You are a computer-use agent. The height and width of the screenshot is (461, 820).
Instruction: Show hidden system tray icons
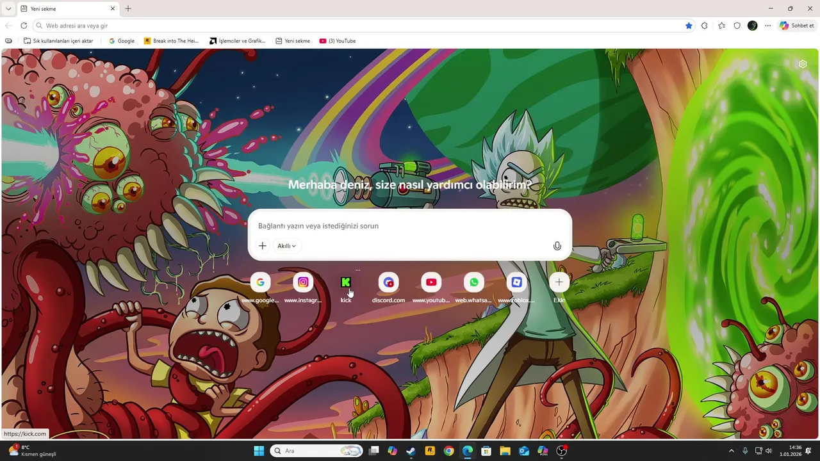tap(732, 451)
